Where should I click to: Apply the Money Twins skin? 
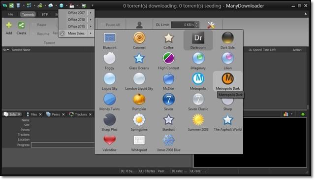109,99
